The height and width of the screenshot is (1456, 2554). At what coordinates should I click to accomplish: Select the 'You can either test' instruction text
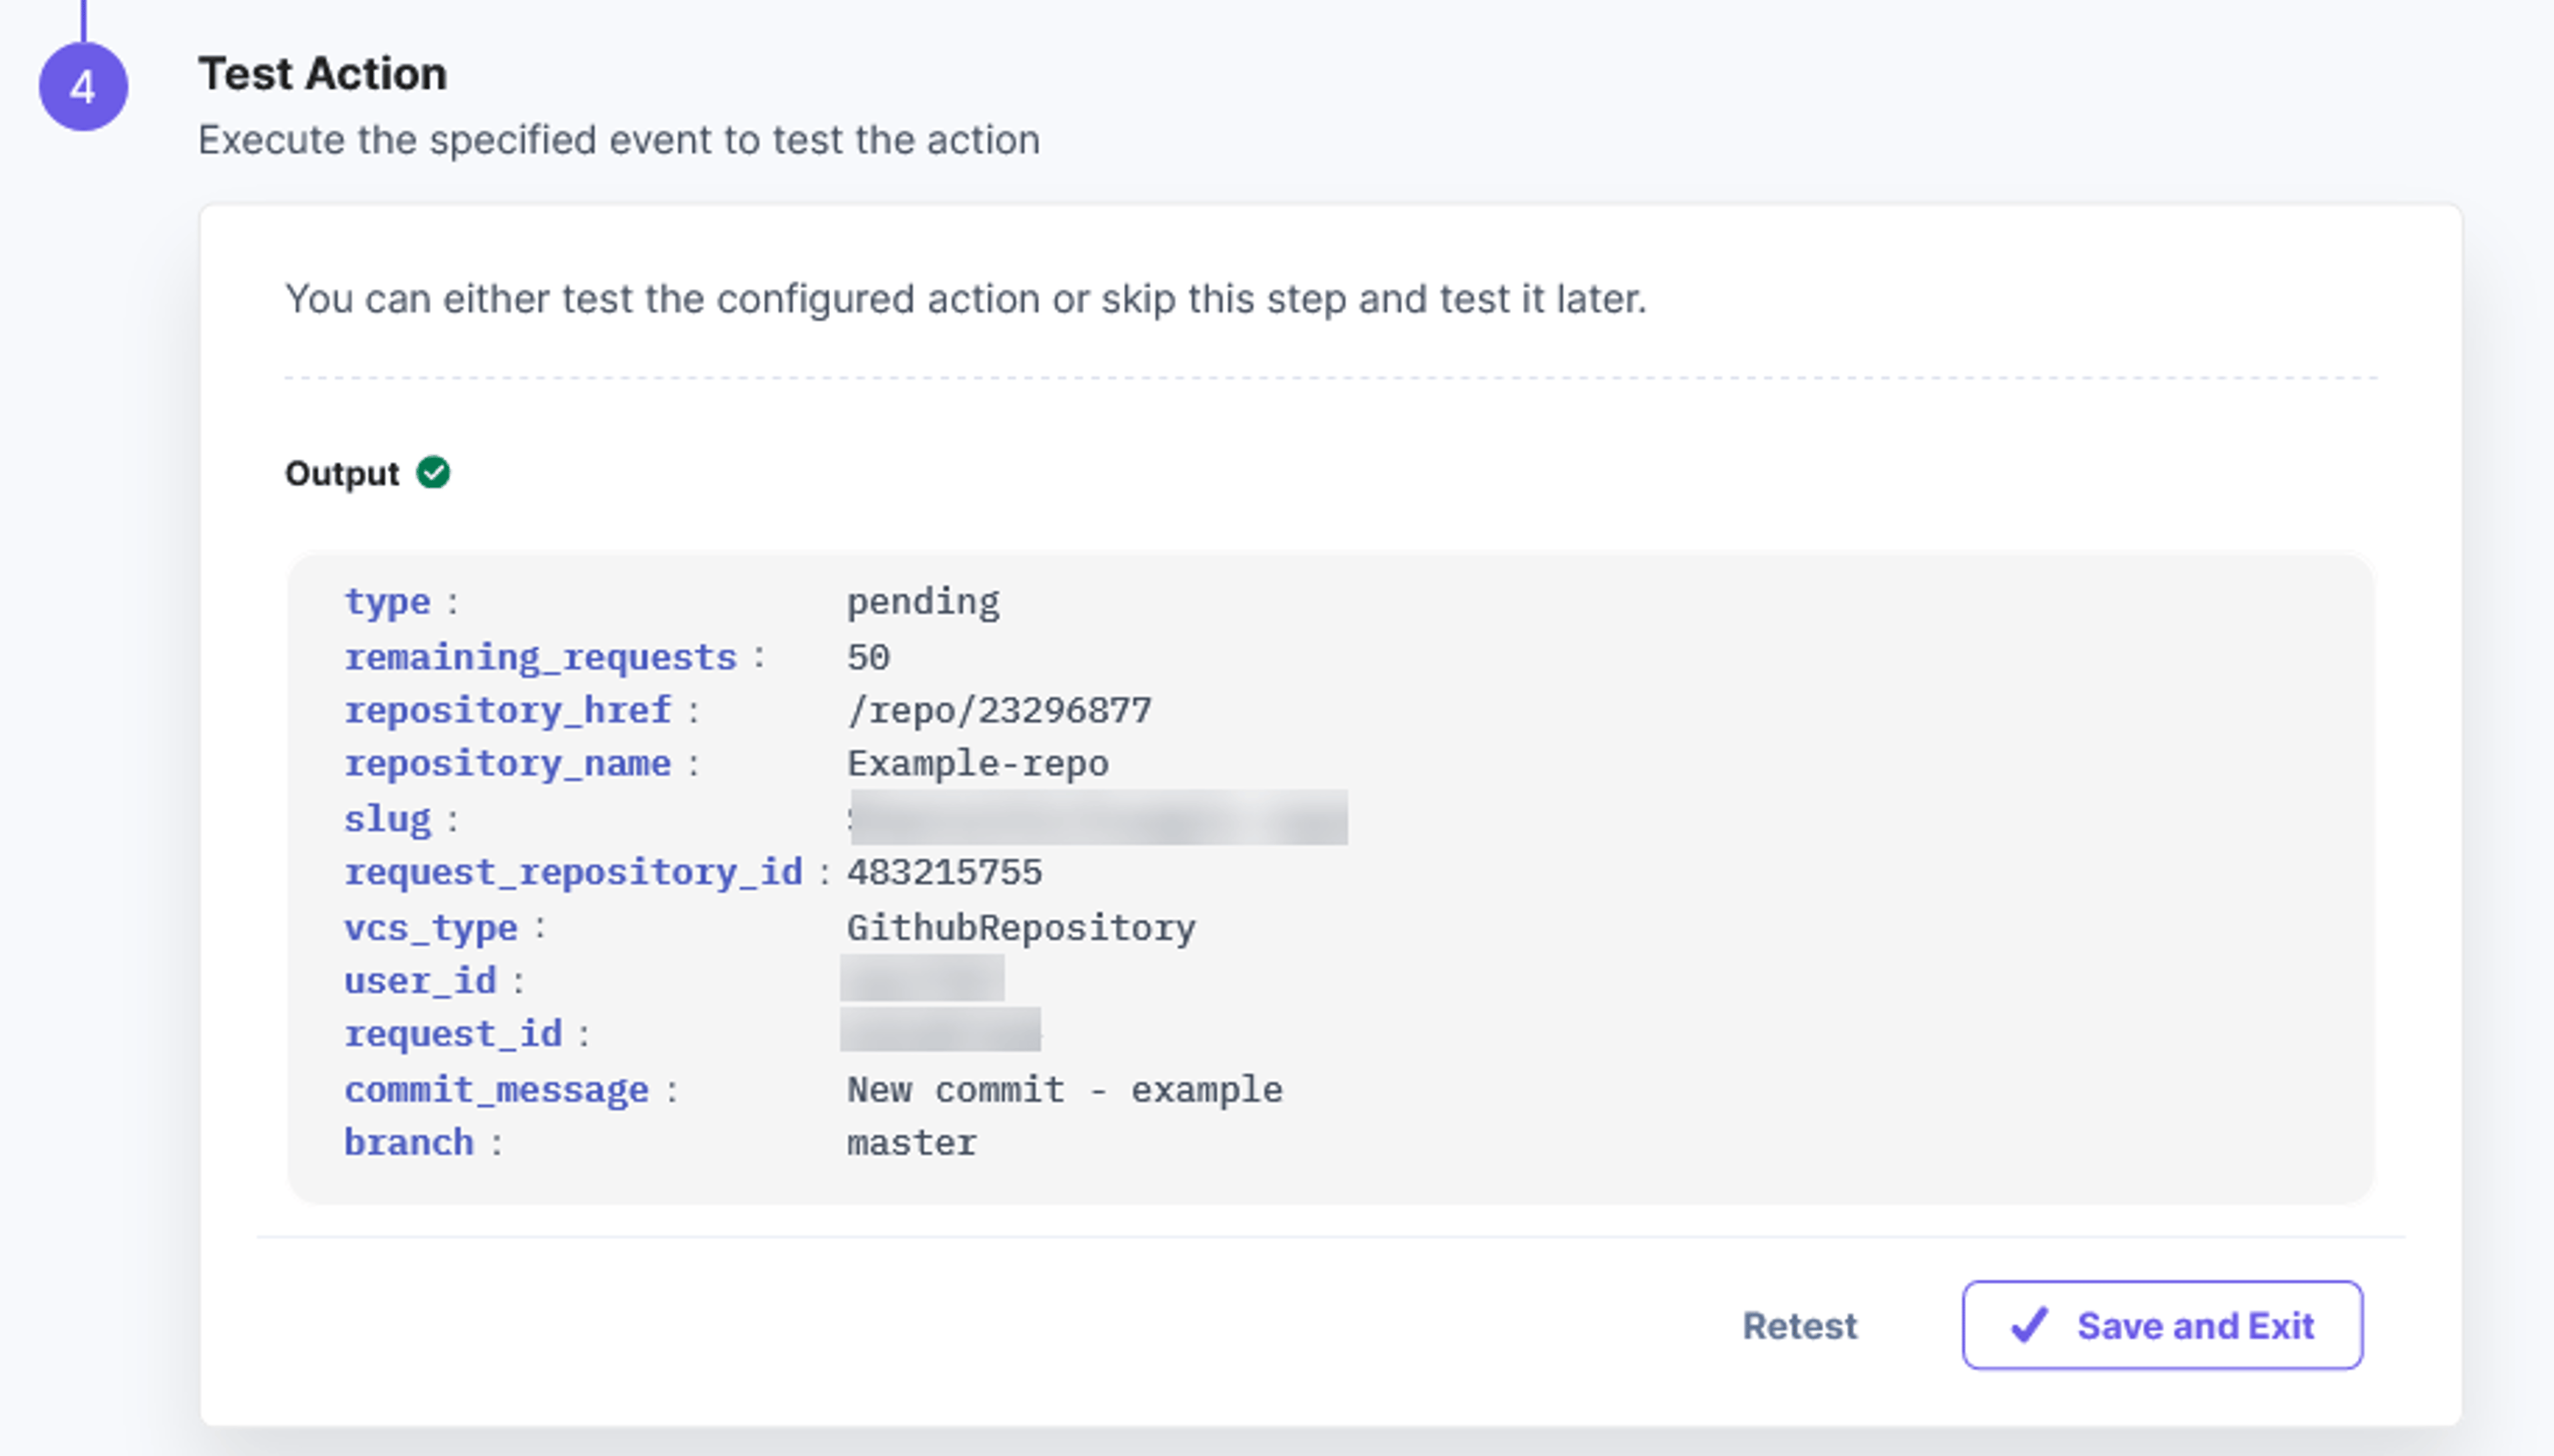point(965,299)
